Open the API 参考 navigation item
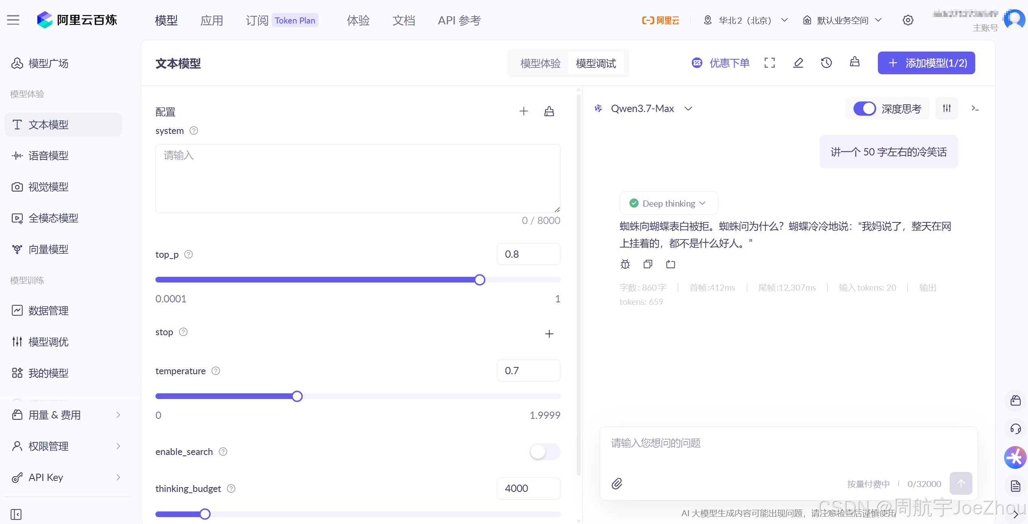The height and width of the screenshot is (524, 1028). [459, 20]
